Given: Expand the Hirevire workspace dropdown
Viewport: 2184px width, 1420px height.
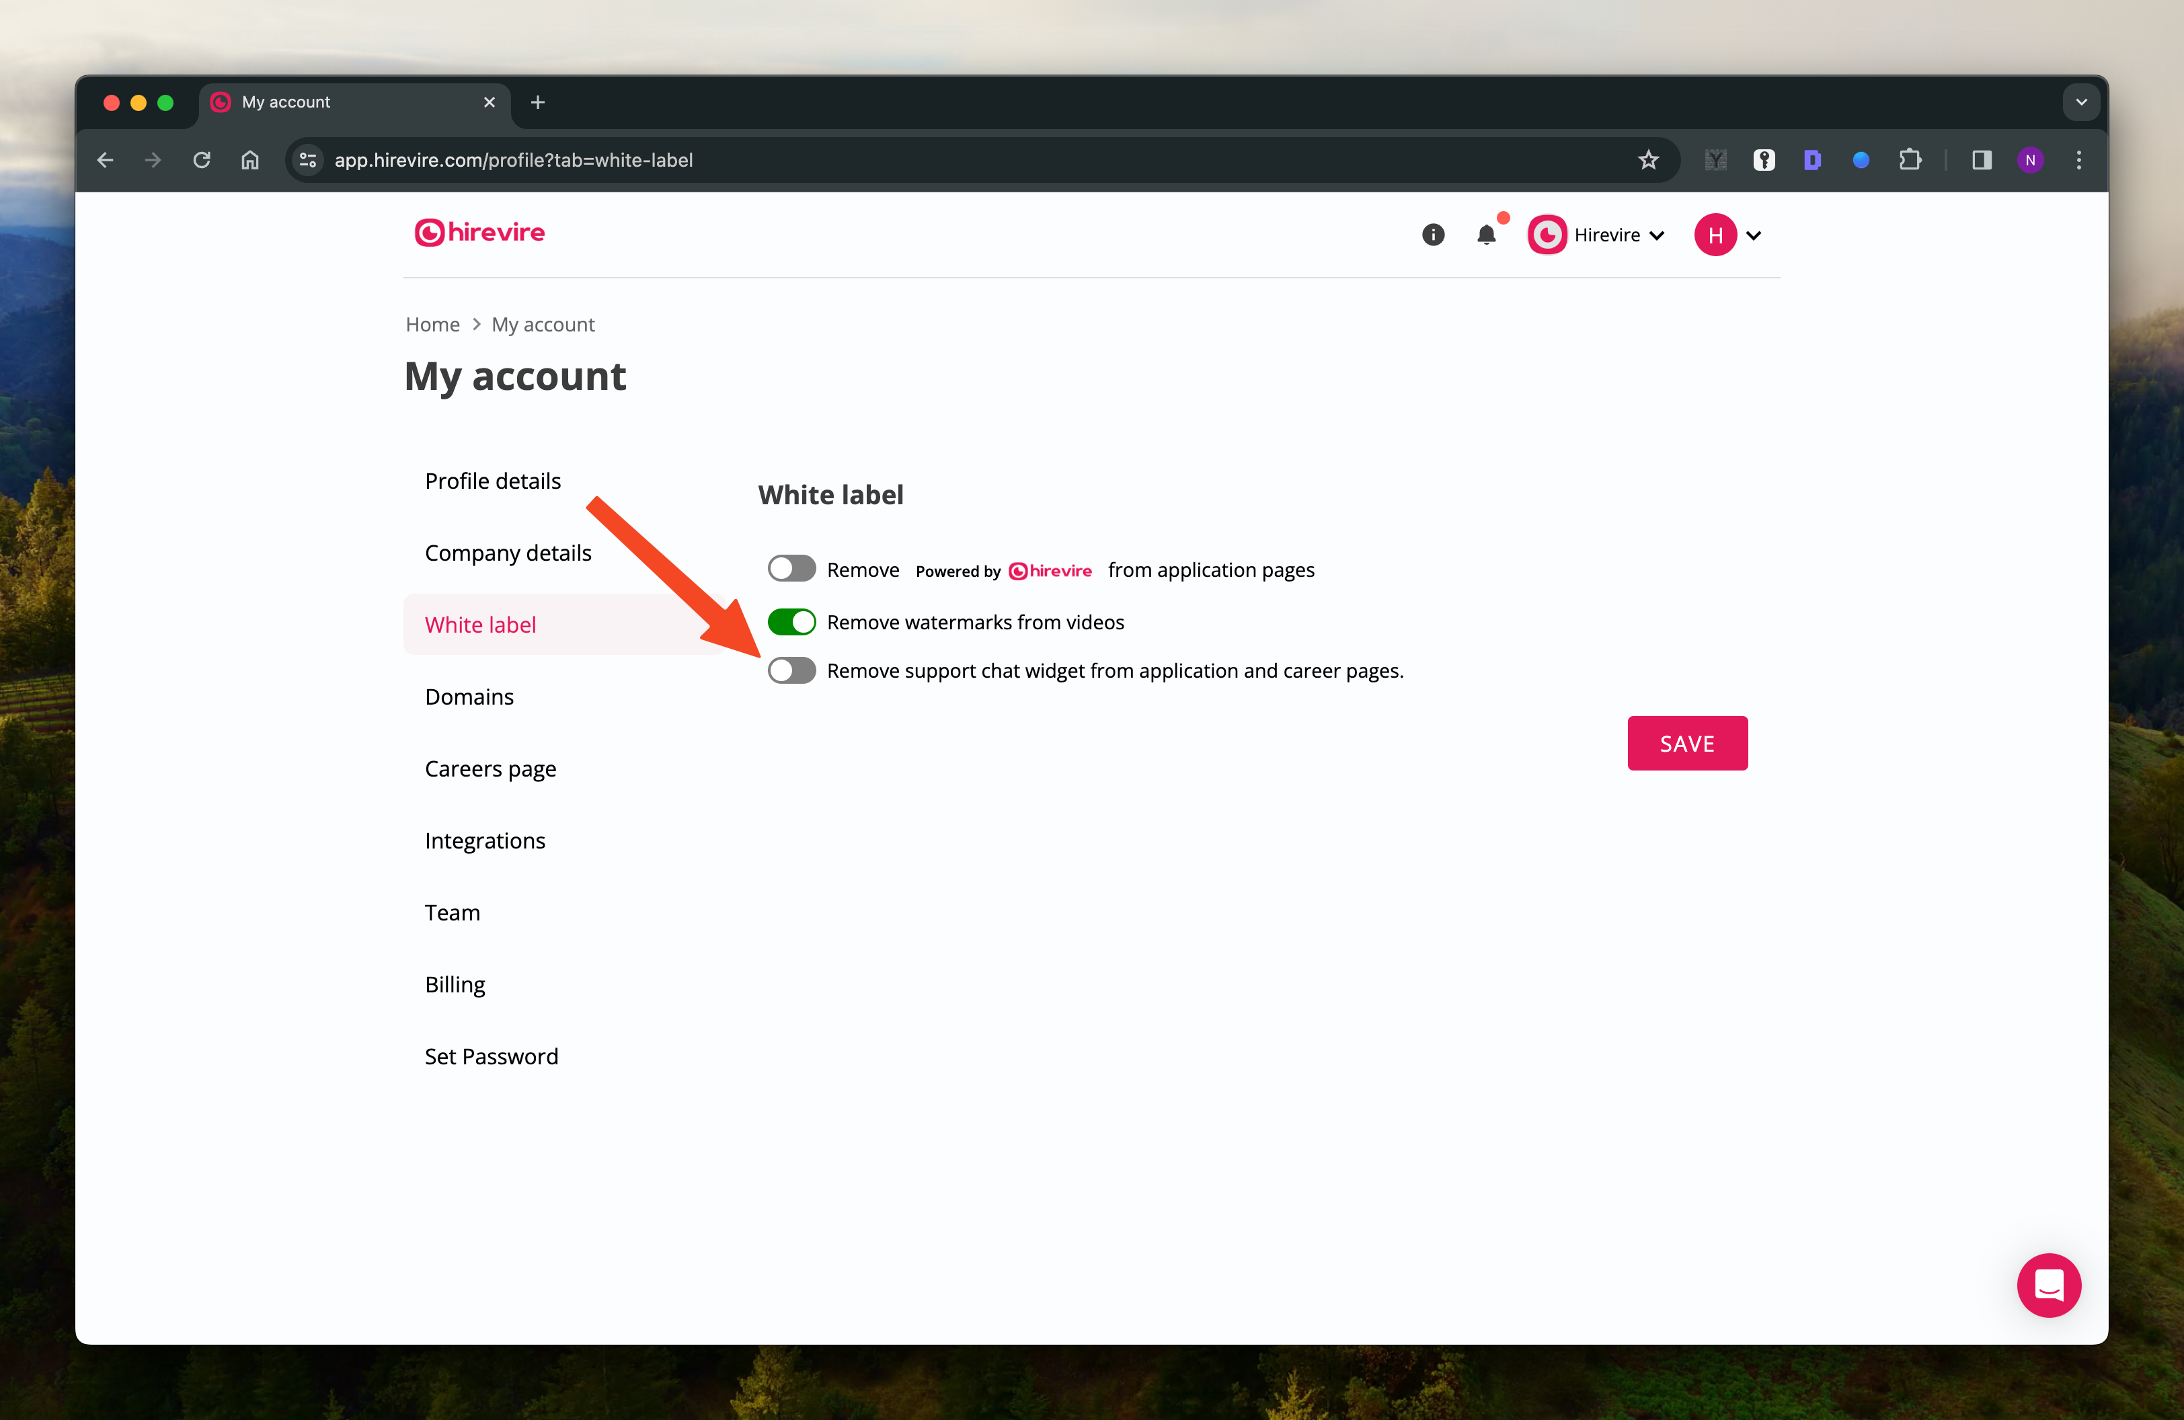Looking at the screenshot, I should tap(1597, 235).
